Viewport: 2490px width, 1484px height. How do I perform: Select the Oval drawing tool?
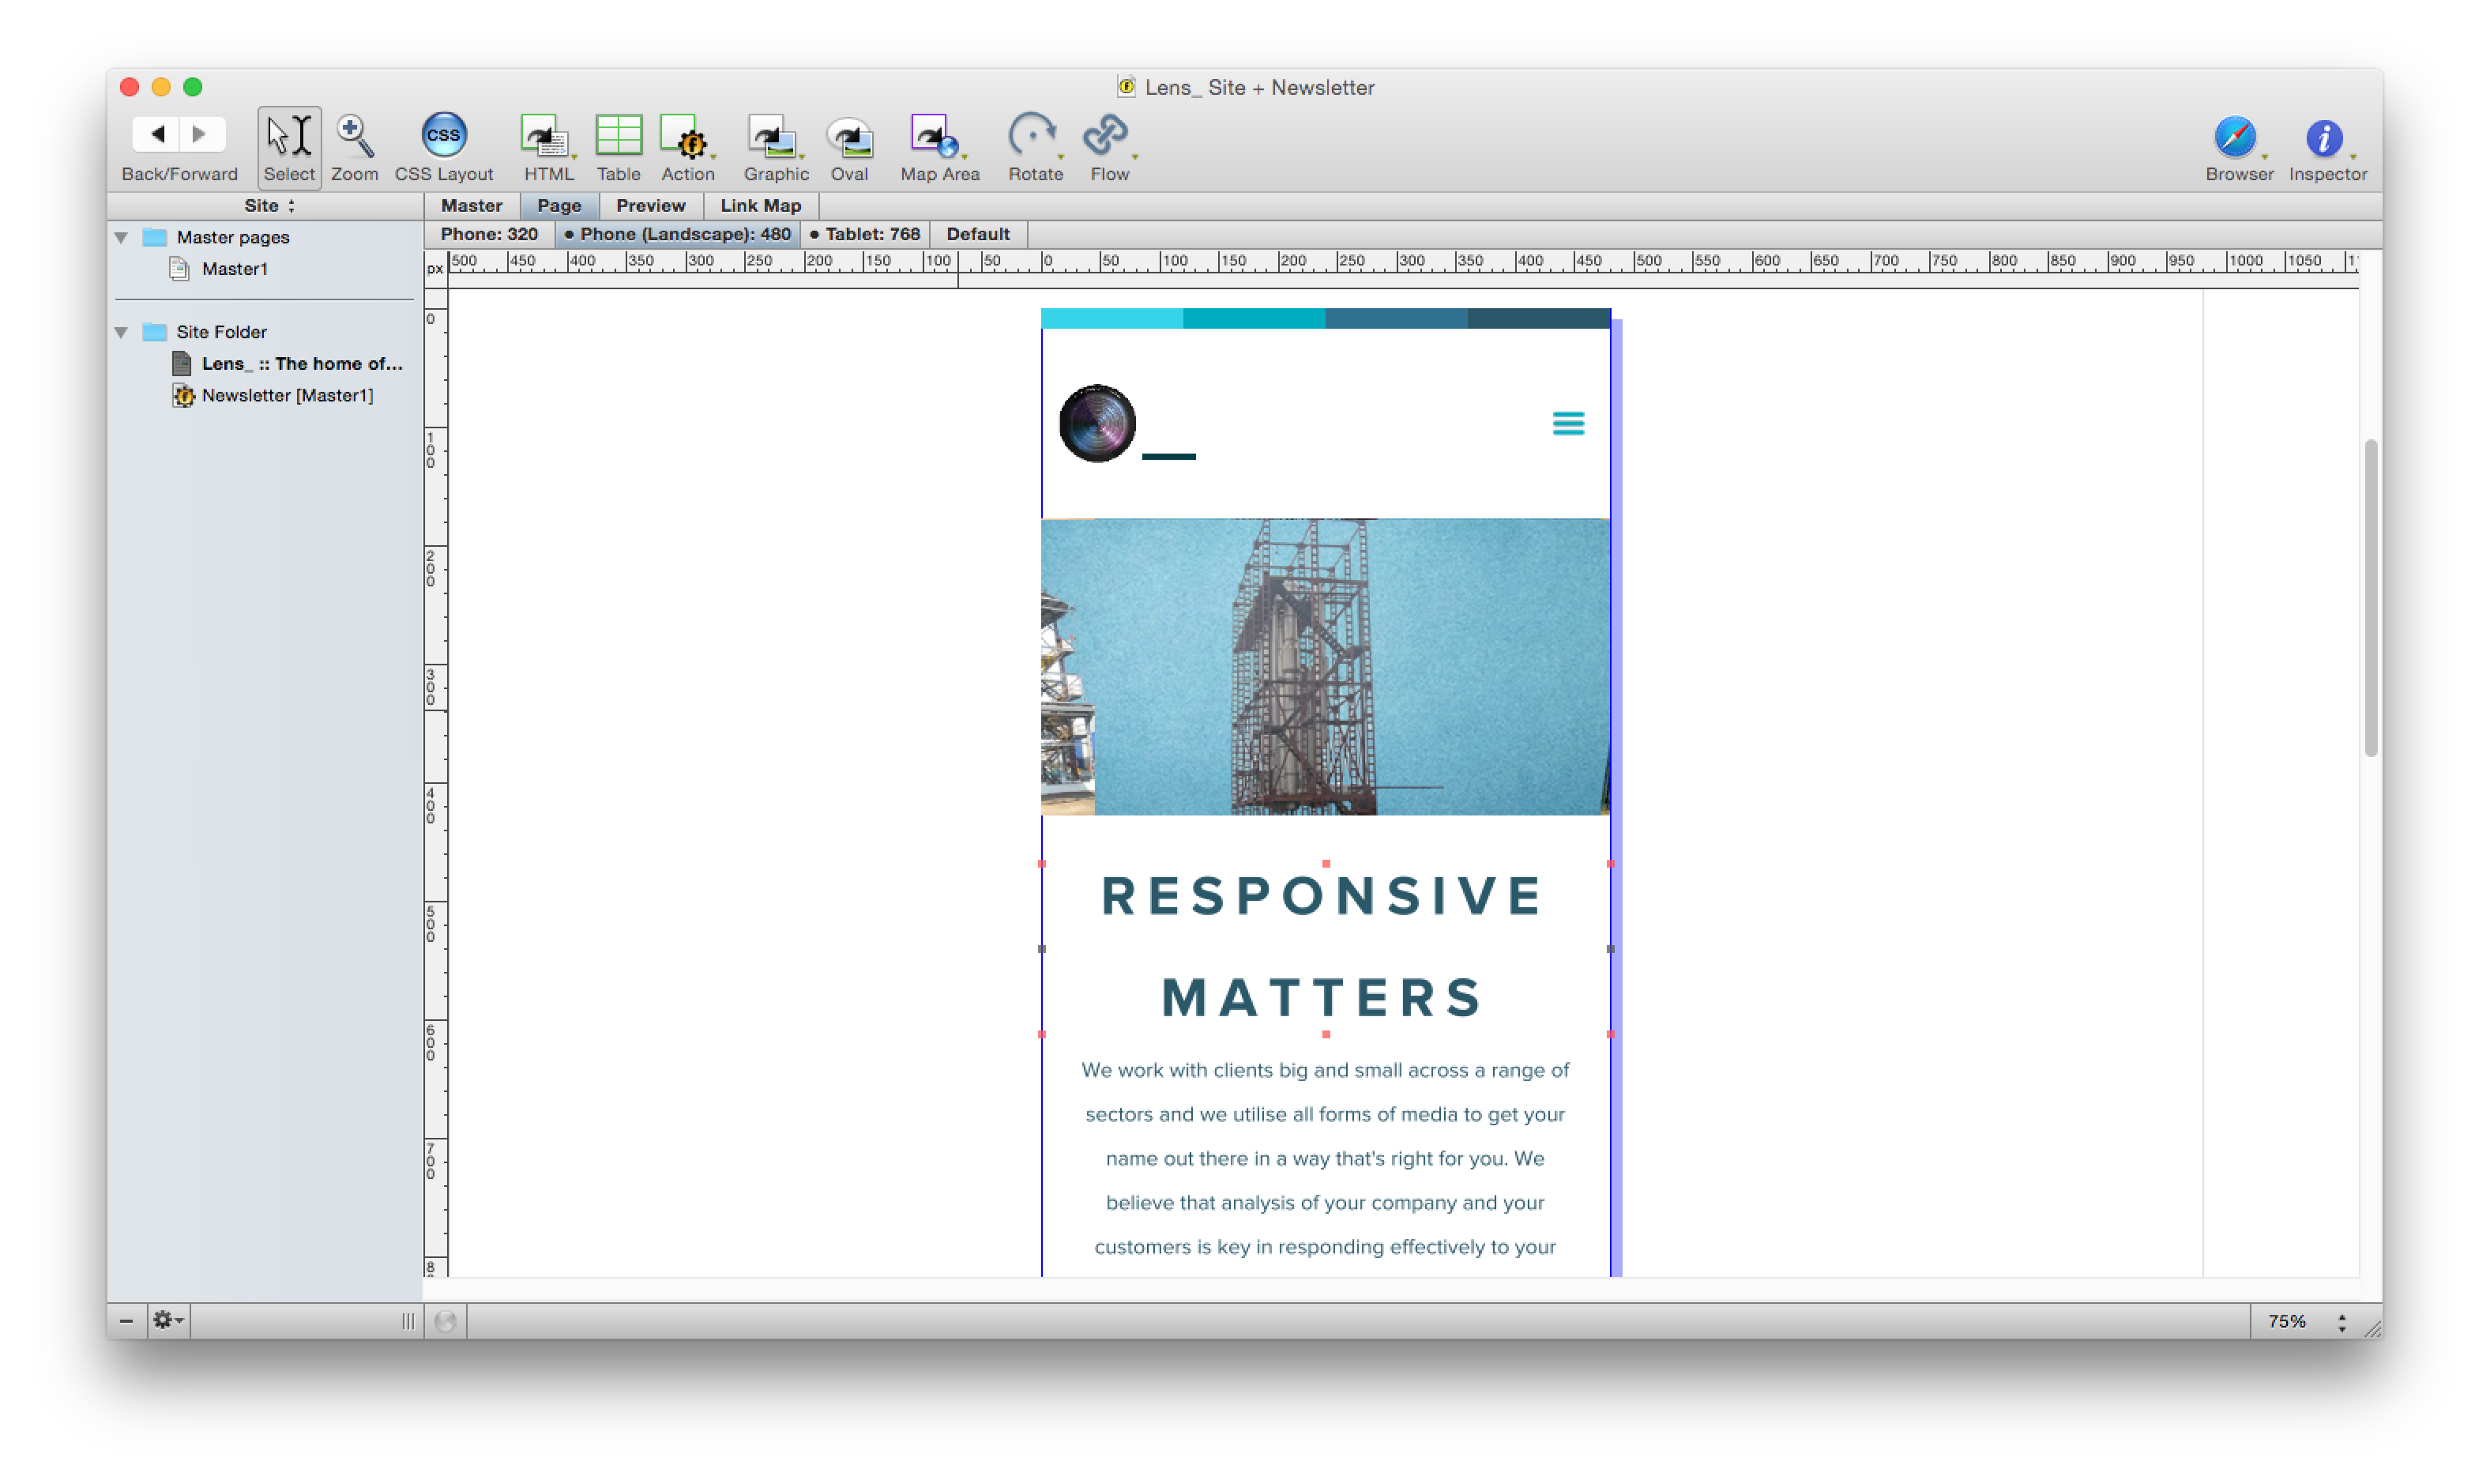click(848, 136)
